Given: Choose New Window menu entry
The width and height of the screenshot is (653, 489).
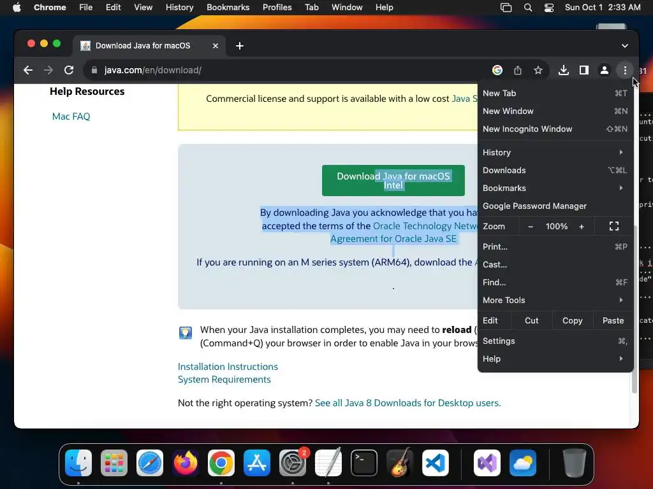Looking at the screenshot, I should 555,111.
